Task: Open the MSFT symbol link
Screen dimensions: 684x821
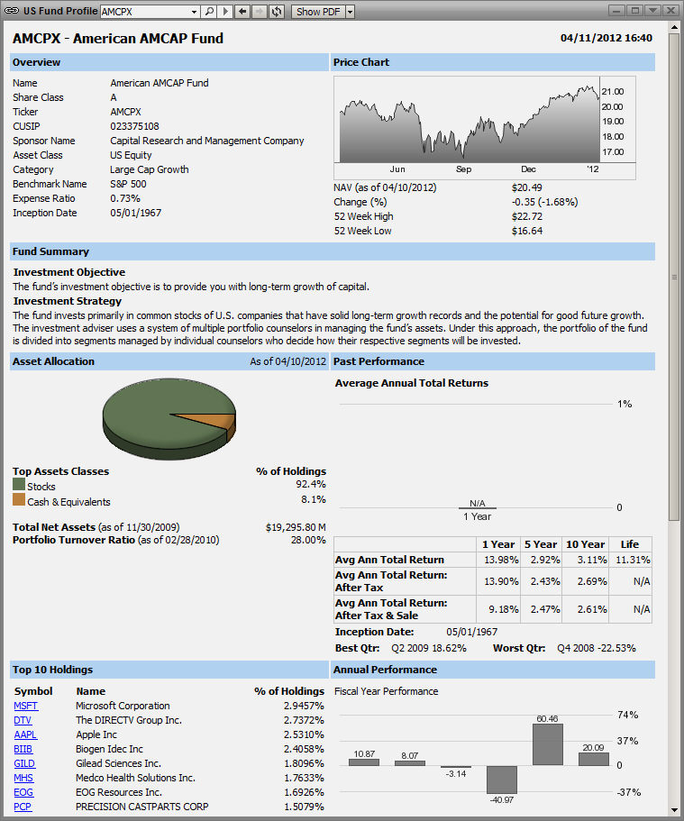Action: 25,706
